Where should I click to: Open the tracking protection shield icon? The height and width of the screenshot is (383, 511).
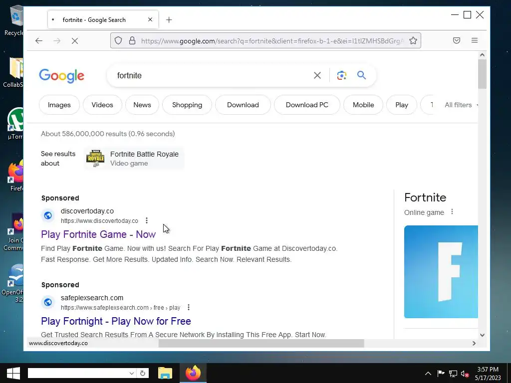[x=118, y=40]
